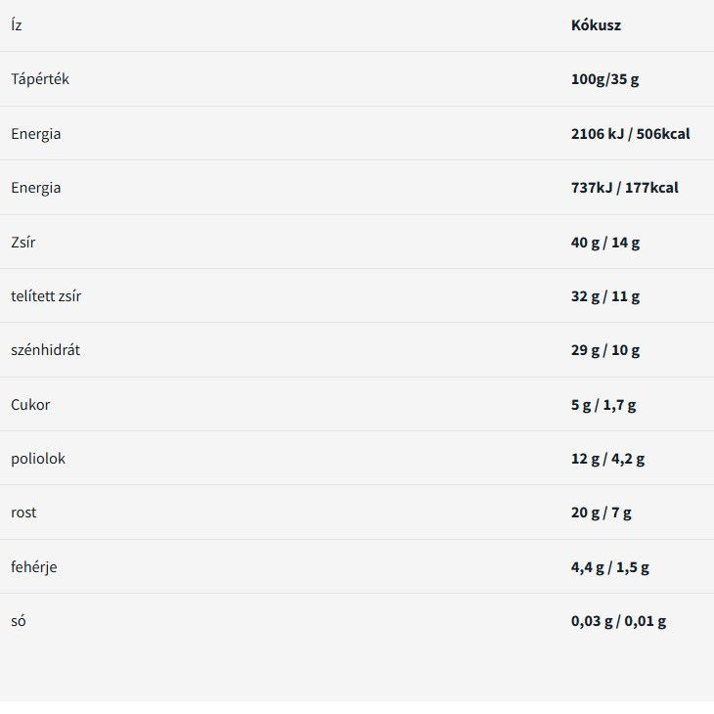The height and width of the screenshot is (714, 714).
Task: Select the "0,03 g / 0,01 g" salt value
Action: 618,621
